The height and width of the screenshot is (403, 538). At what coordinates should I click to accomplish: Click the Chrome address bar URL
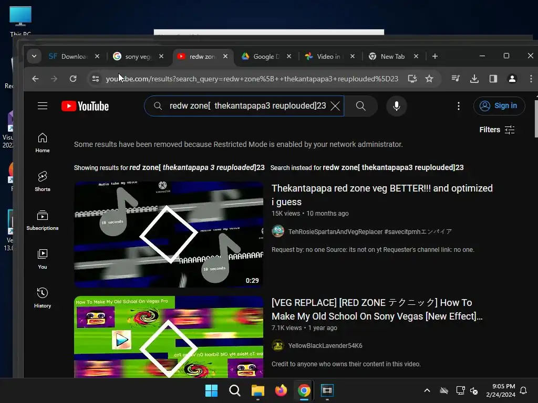tap(252, 79)
